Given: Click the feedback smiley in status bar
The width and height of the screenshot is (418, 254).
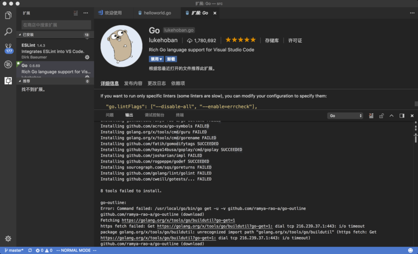Looking at the screenshot, I should point(410,250).
